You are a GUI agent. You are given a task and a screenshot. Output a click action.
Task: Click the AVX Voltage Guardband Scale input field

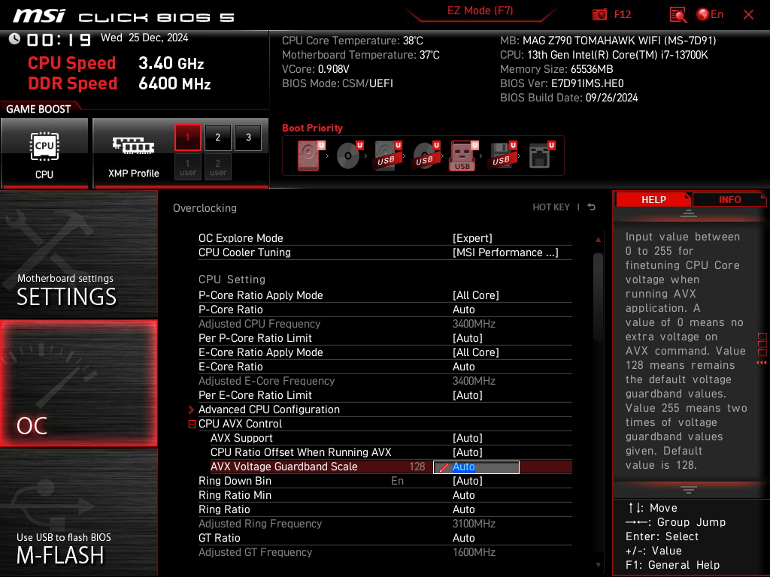[x=476, y=467]
